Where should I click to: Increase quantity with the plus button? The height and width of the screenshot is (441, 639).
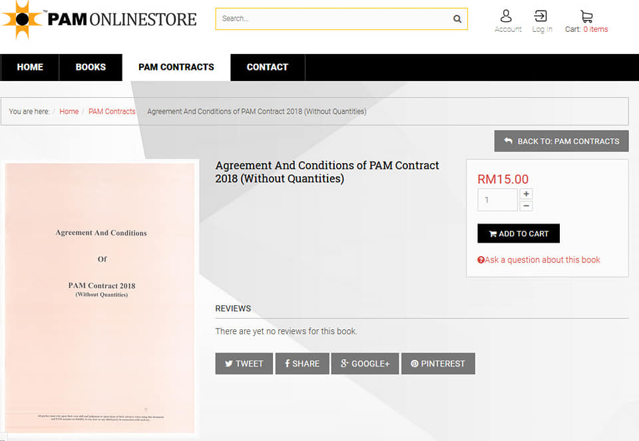526,194
